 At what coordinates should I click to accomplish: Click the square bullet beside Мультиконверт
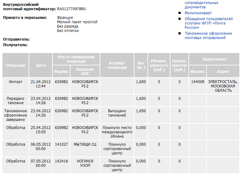(180, 13)
